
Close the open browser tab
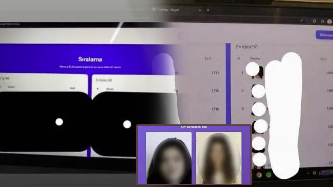(200, 10)
